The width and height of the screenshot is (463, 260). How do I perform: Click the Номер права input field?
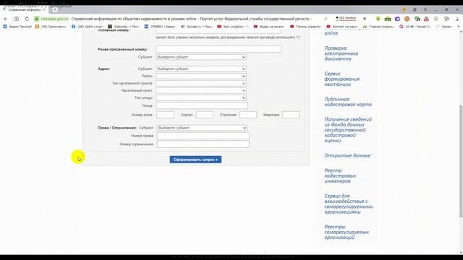(203, 136)
